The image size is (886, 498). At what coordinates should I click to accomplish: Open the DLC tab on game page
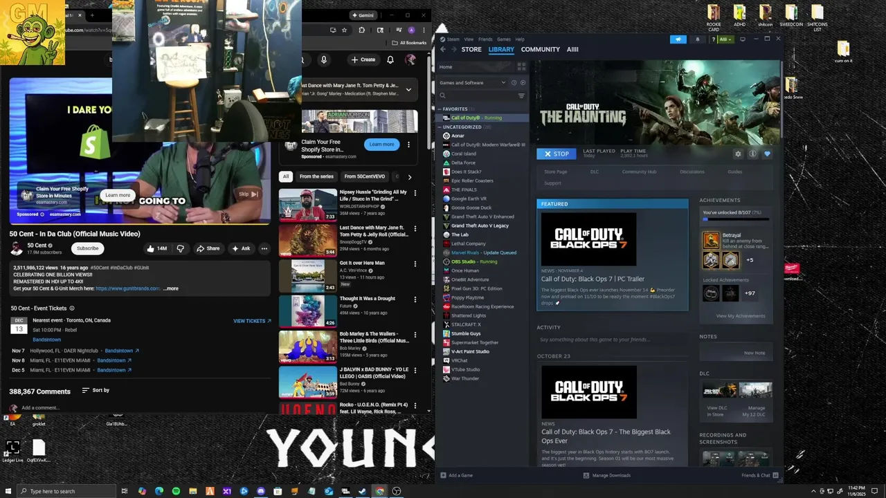coord(595,172)
